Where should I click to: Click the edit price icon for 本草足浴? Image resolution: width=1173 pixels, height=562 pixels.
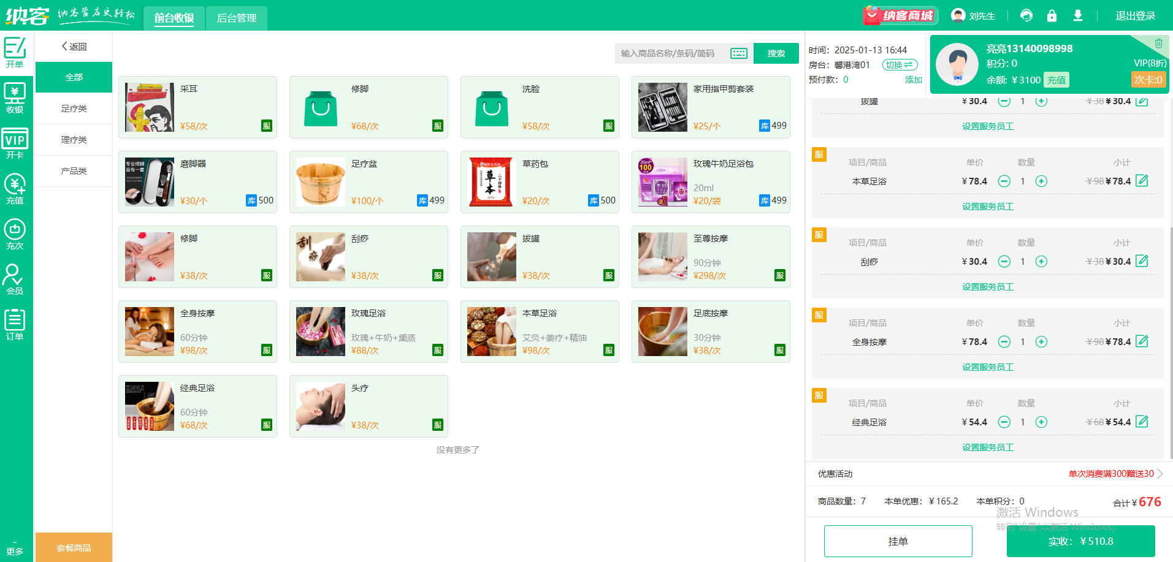coord(1142,181)
